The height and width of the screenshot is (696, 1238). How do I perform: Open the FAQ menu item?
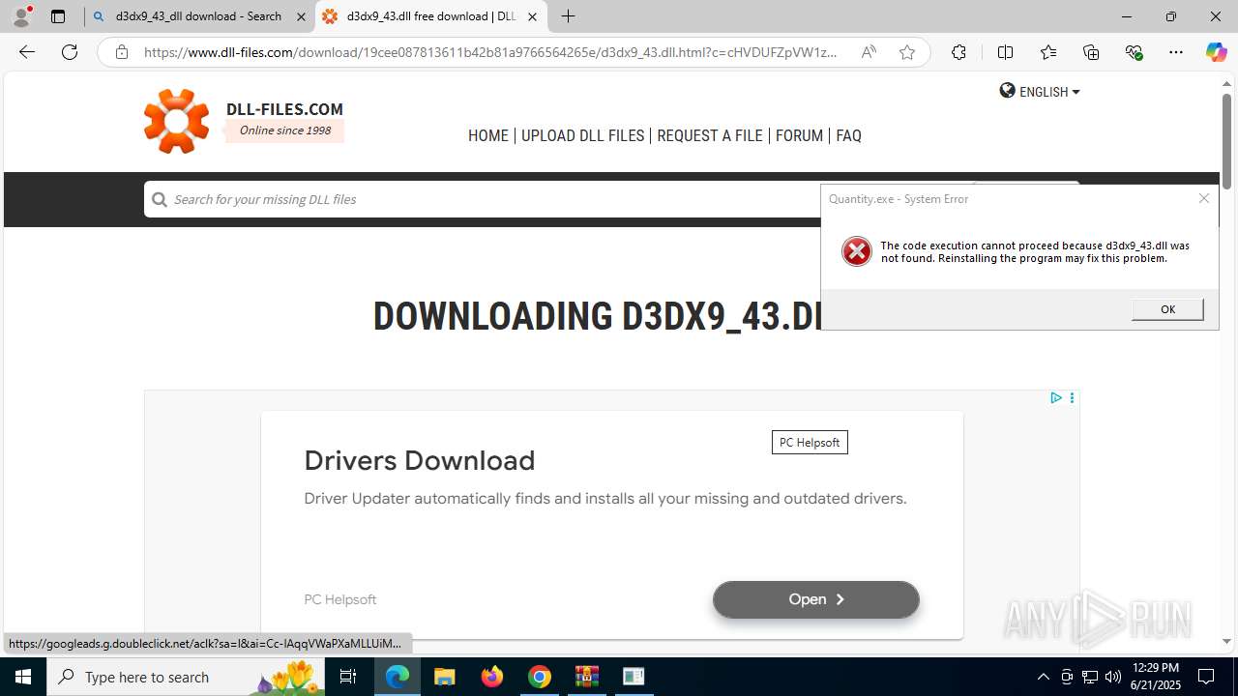click(x=848, y=135)
